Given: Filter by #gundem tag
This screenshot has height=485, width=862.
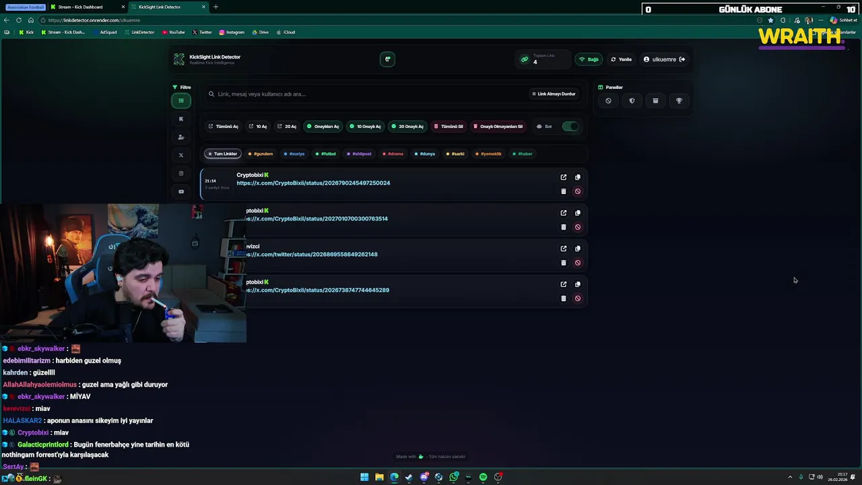Looking at the screenshot, I should (x=261, y=154).
